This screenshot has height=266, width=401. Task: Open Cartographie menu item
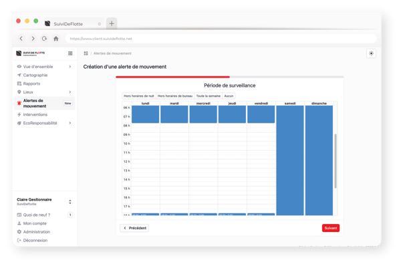click(45, 75)
